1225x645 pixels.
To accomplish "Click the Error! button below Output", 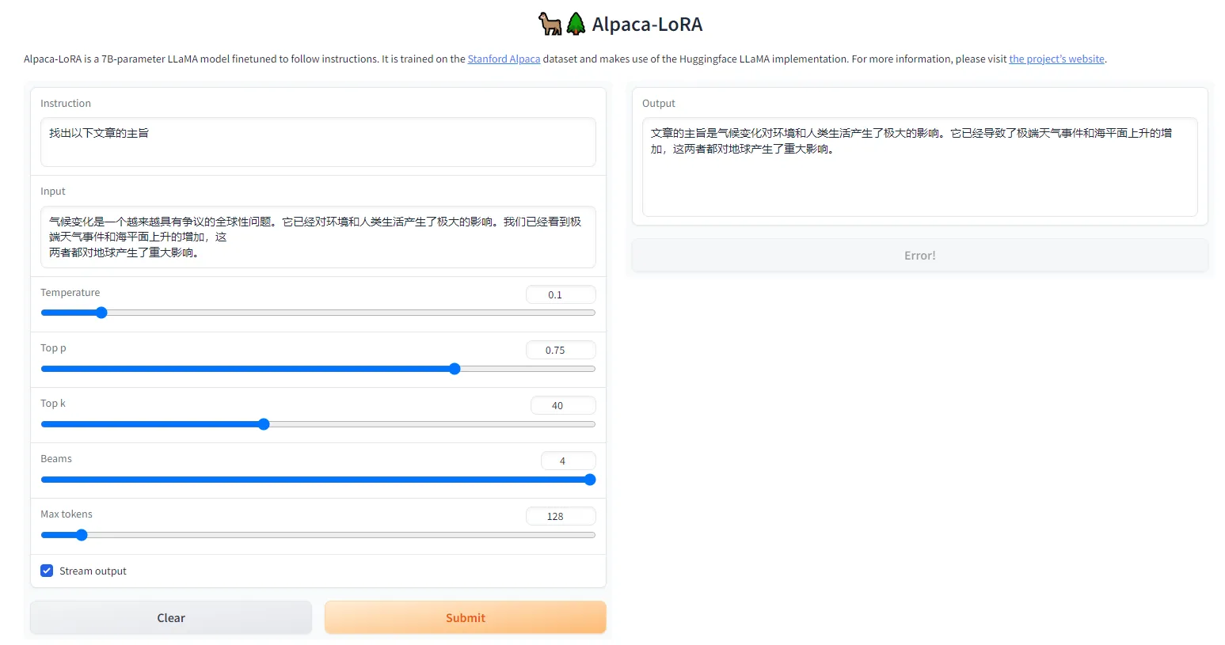I will pyautogui.click(x=919, y=256).
